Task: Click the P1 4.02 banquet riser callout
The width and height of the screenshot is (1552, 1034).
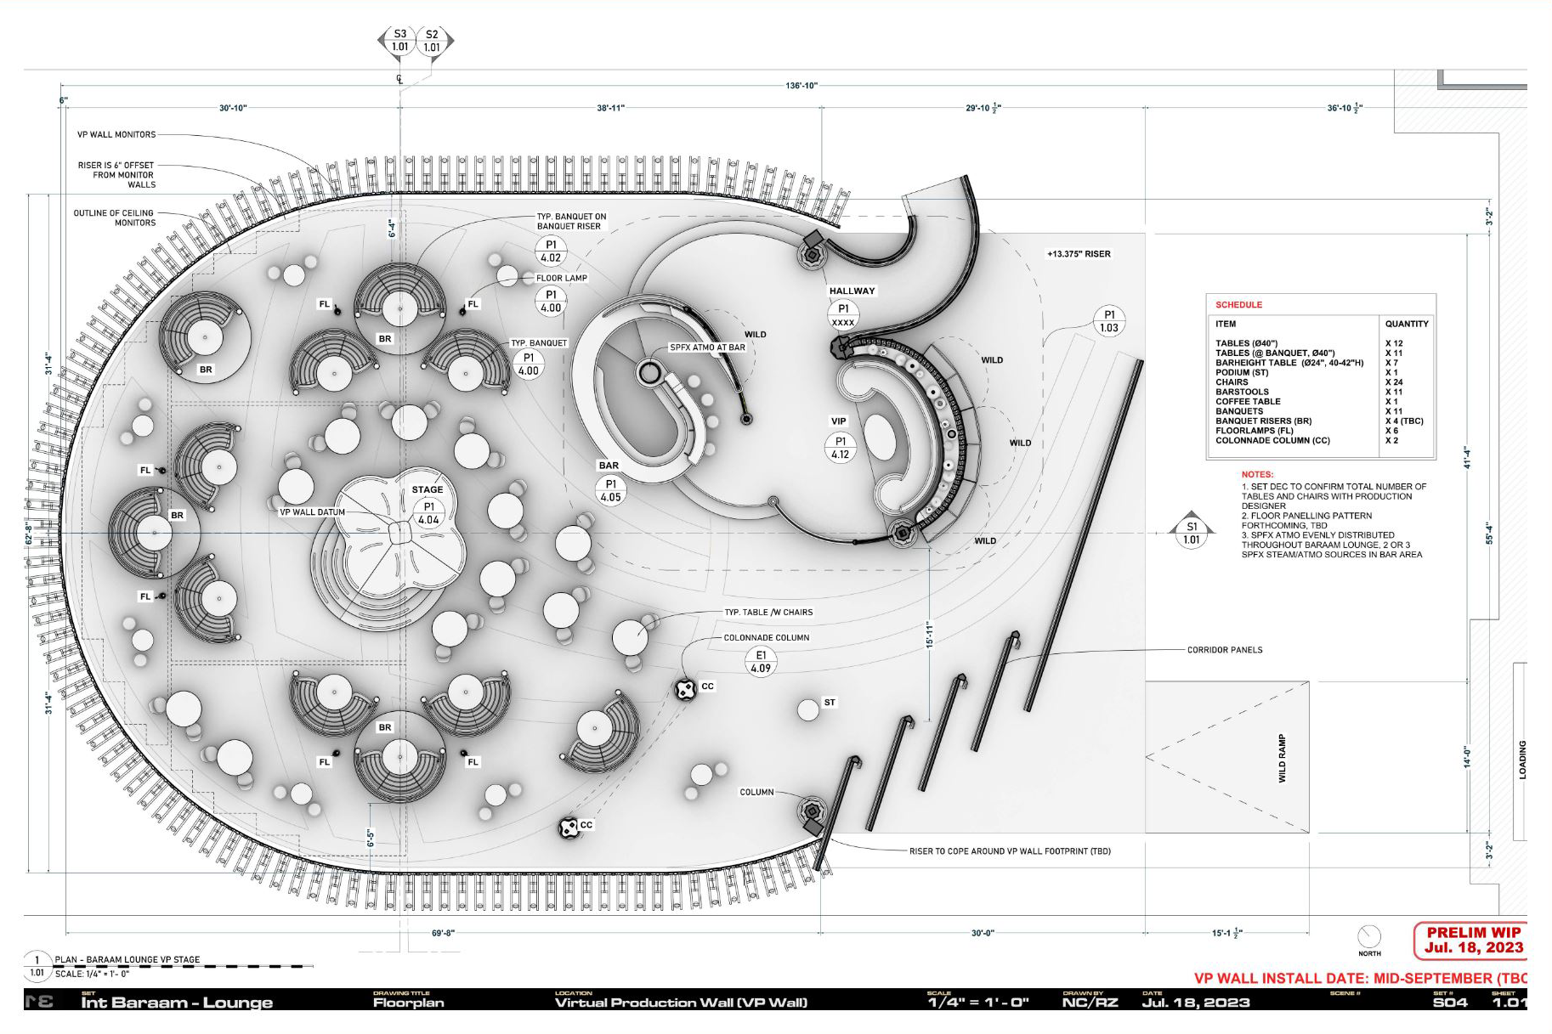Action: (551, 251)
